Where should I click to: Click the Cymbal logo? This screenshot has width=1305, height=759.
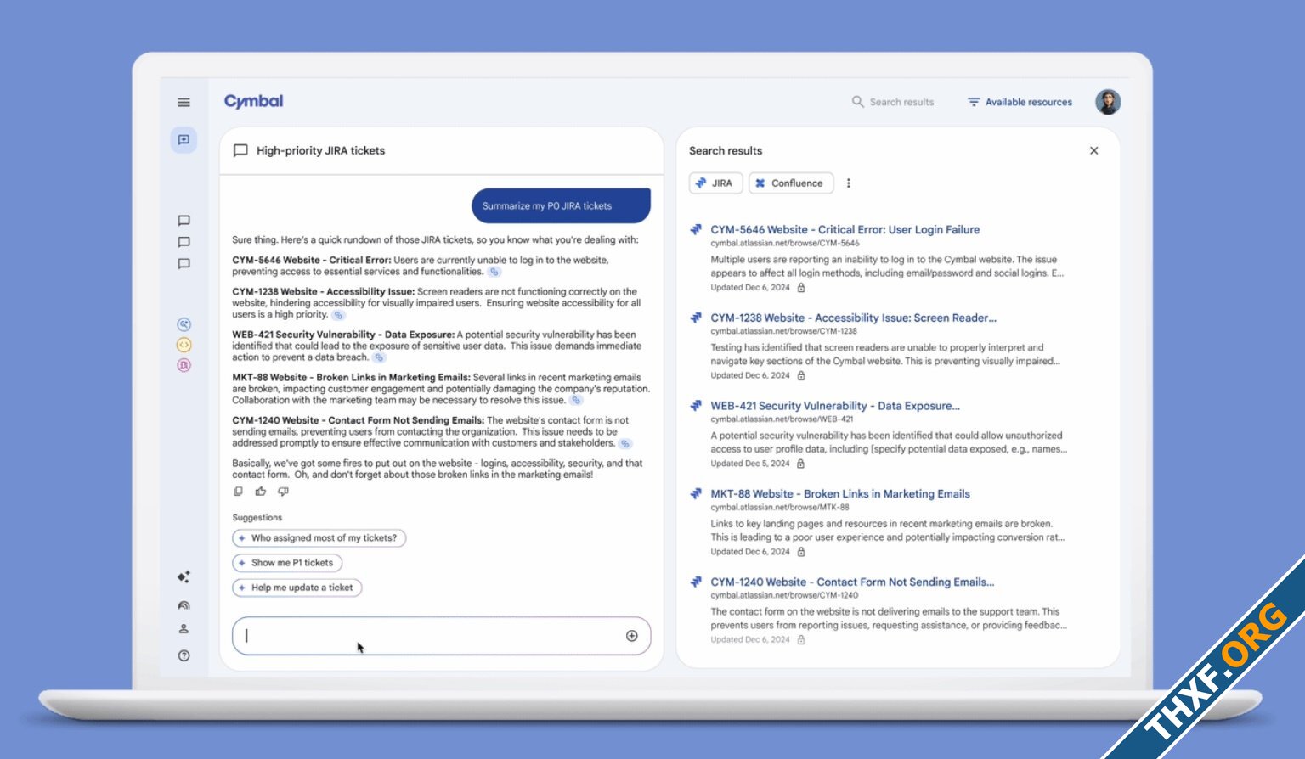[x=253, y=101]
